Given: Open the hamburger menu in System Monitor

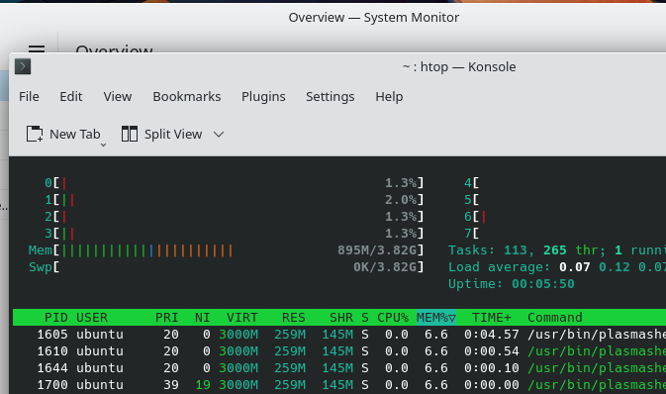Looking at the screenshot, I should (x=37, y=49).
